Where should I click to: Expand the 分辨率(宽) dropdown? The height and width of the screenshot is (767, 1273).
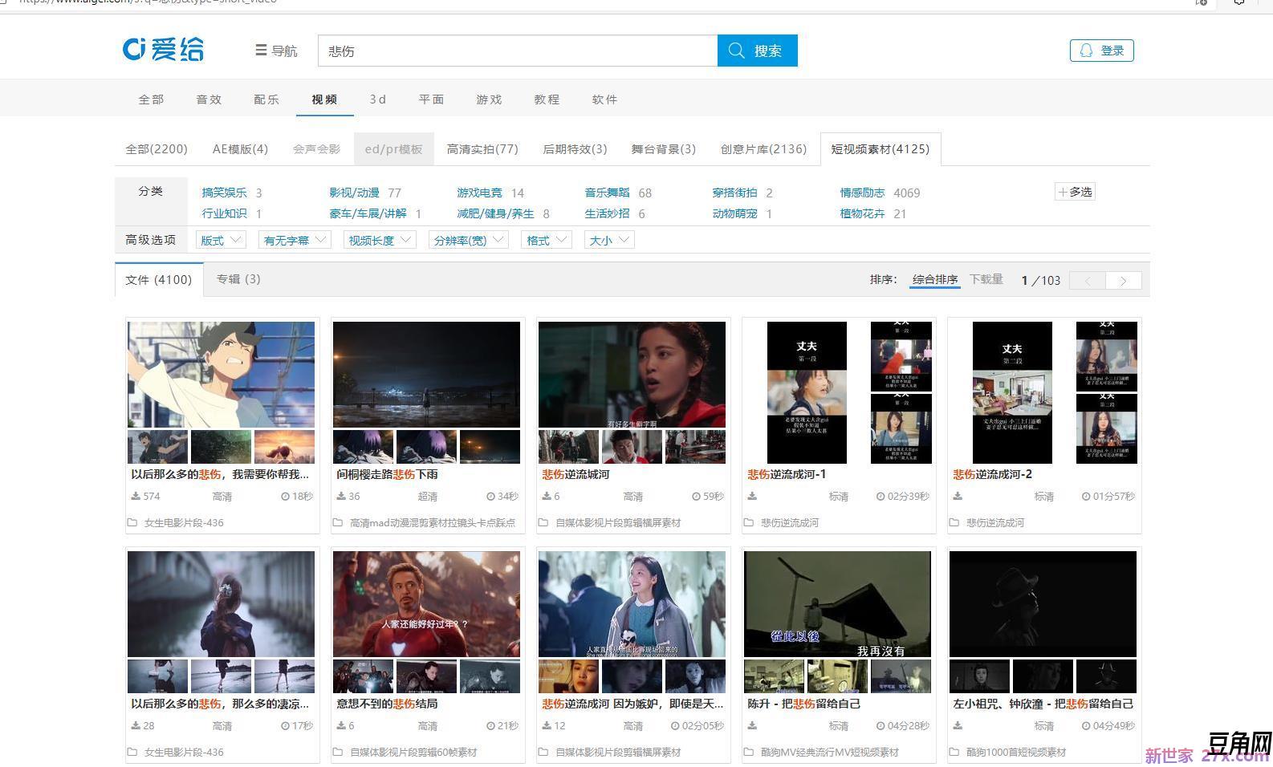(x=469, y=240)
